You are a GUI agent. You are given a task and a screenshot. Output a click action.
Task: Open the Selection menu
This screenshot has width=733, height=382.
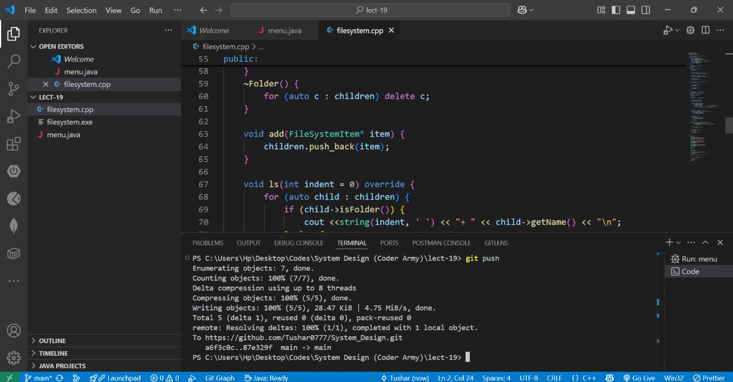coord(81,10)
